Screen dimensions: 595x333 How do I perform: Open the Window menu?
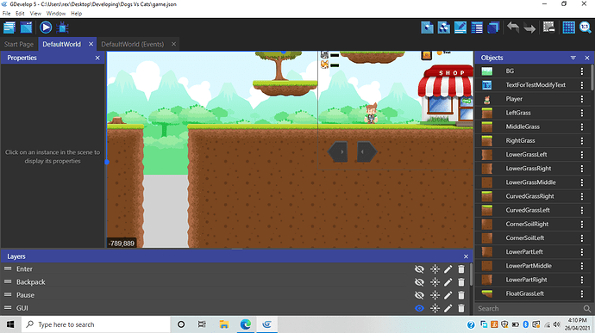pos(56,13)
